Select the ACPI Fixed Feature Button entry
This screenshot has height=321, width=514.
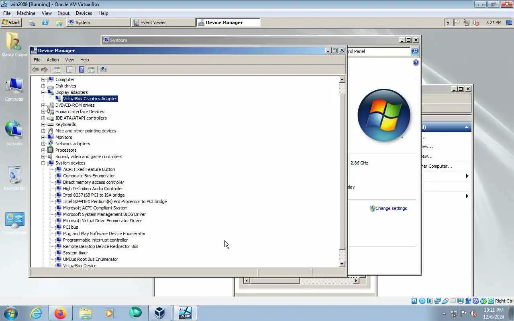coord(89,169)
